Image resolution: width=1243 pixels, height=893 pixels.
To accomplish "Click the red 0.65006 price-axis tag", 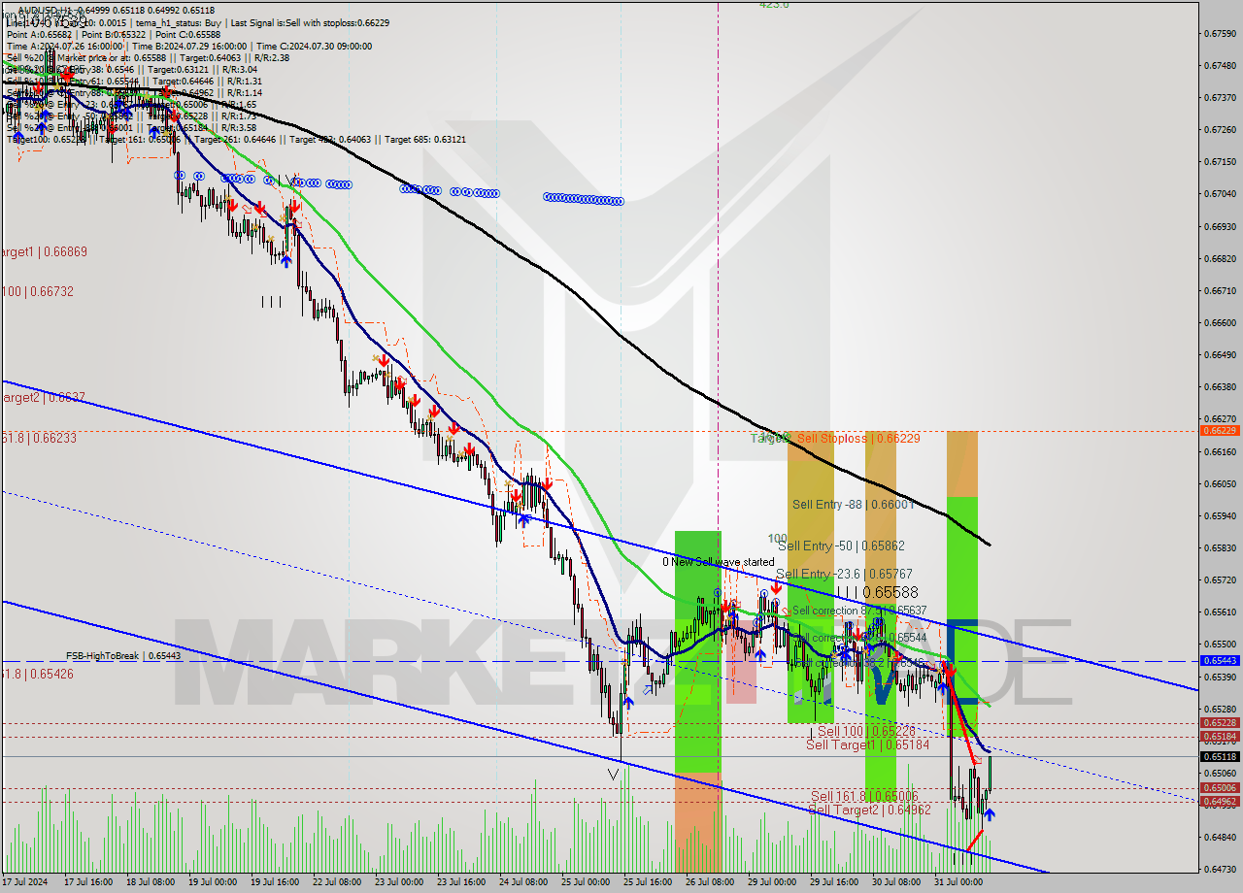I will pyautogui.click(x=1219, y=787).
